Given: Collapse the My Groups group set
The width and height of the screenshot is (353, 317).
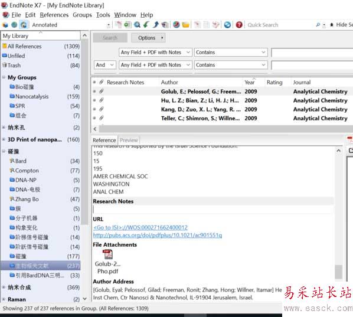Looking at the screenshot, I should (4, 77).
